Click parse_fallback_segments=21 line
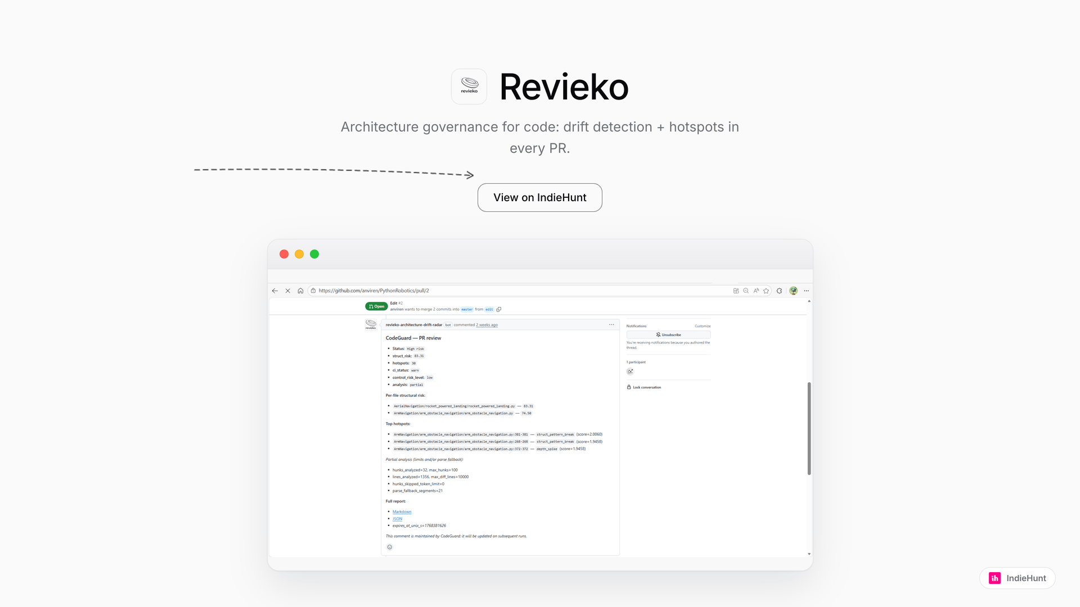The height and width of the screenshot is (607, 1080). [x=417, y=491]
